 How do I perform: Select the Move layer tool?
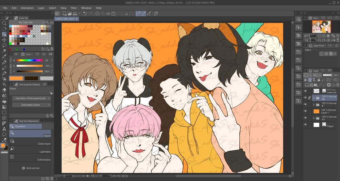pos(4,40)
